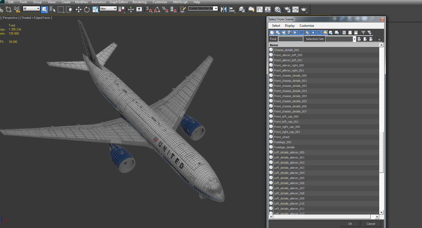Image resolution: width=422 pixels, height=228 pixels.
Task: Open the Layer Manager
Action: 242,9
